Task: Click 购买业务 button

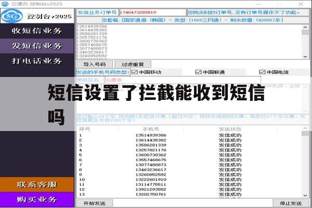Action: click(x=37, y=200)
